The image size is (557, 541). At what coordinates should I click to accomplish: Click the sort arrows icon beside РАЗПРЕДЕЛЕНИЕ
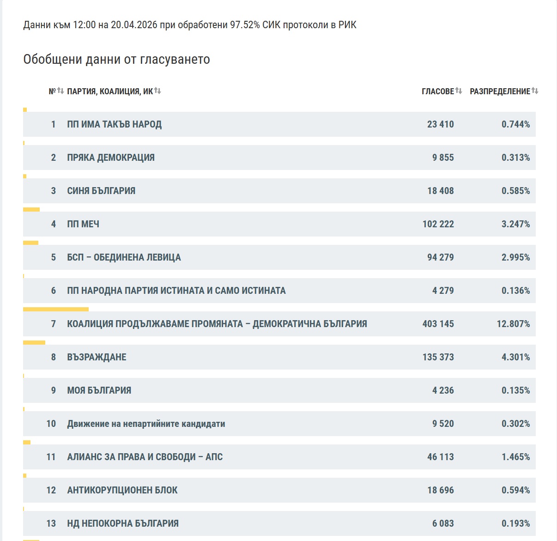coord(535,91)
